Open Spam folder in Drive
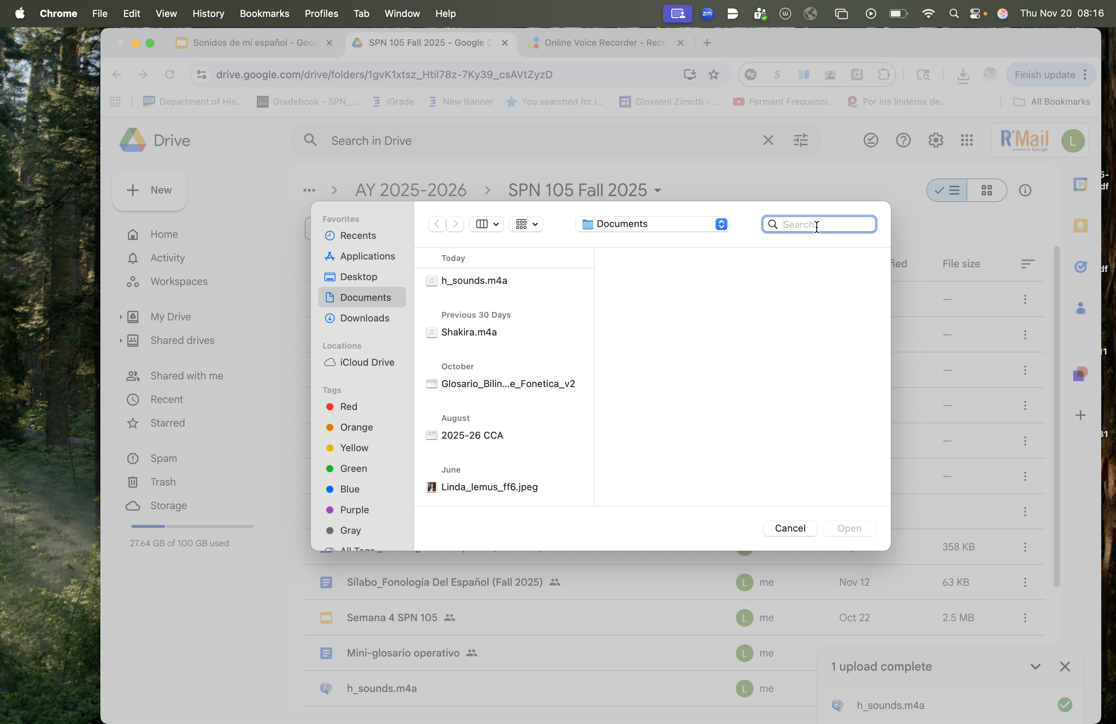Viewport: 1116px width, 724px height. pyautogui.click(x=163, y=458)
